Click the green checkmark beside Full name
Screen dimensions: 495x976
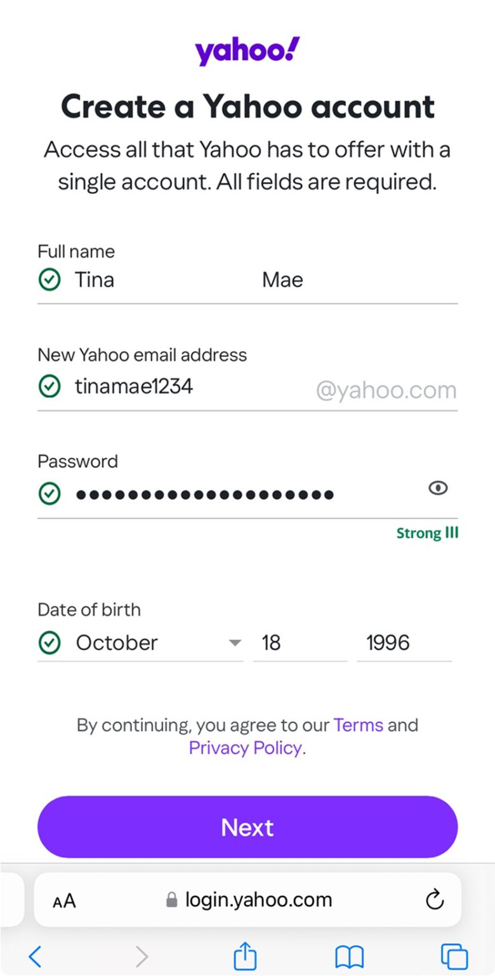[x=49, y=280]
